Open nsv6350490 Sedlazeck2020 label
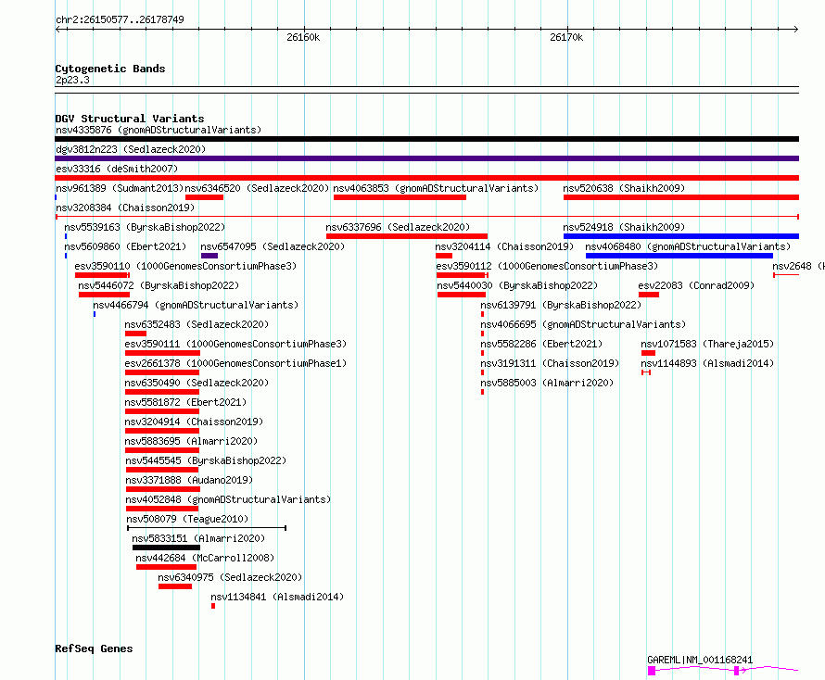 (x=197, y=383)
